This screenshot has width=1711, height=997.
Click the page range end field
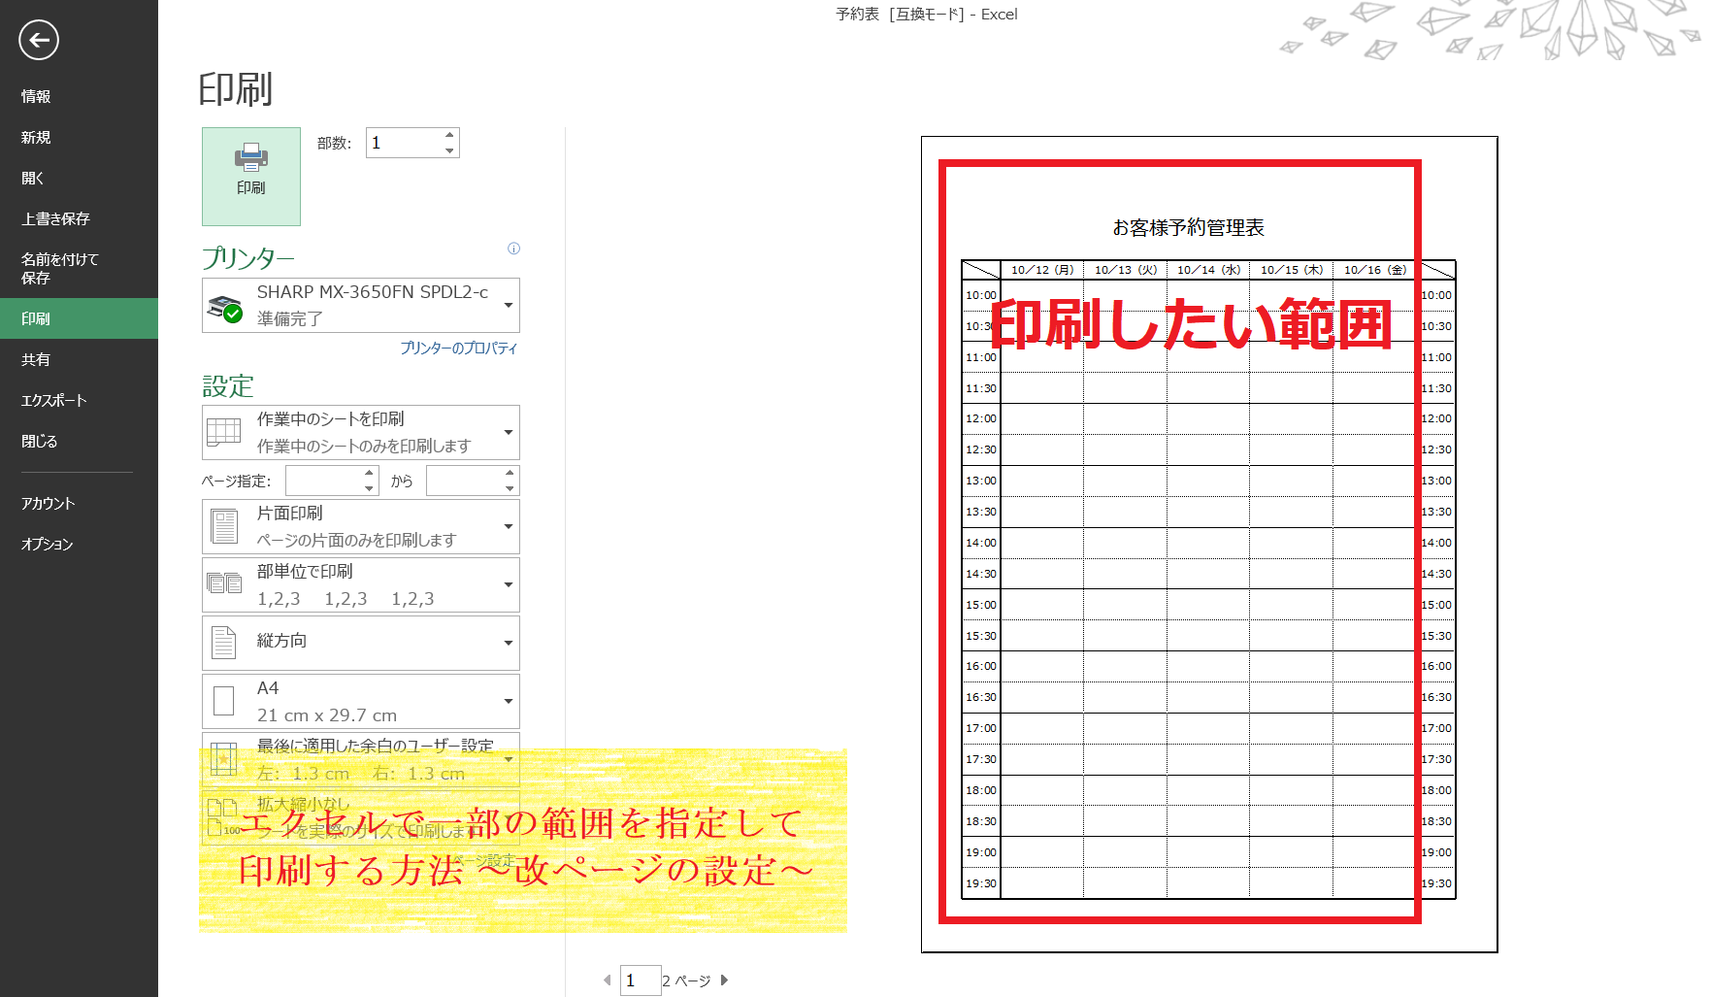coord(464,481)
